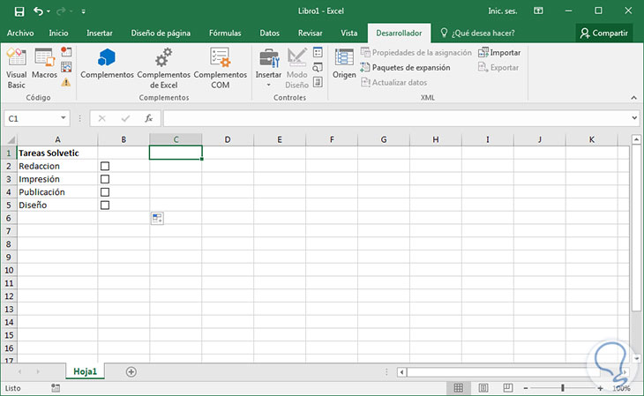This screenshot has height=396, width=644.
Task: Switch to the Vista tab
Action: pyautogui.click(x=348, y=33)
